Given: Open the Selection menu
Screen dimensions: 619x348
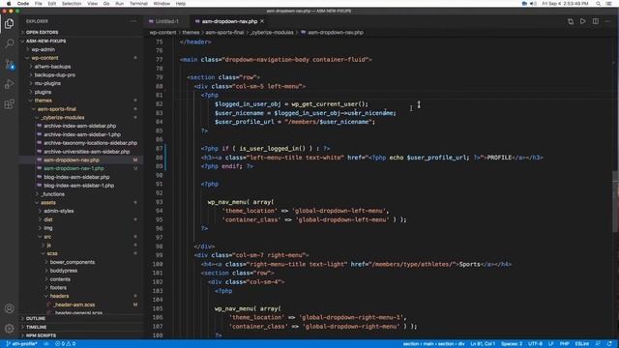Looking at the screenshot, I should click(72, 4).
